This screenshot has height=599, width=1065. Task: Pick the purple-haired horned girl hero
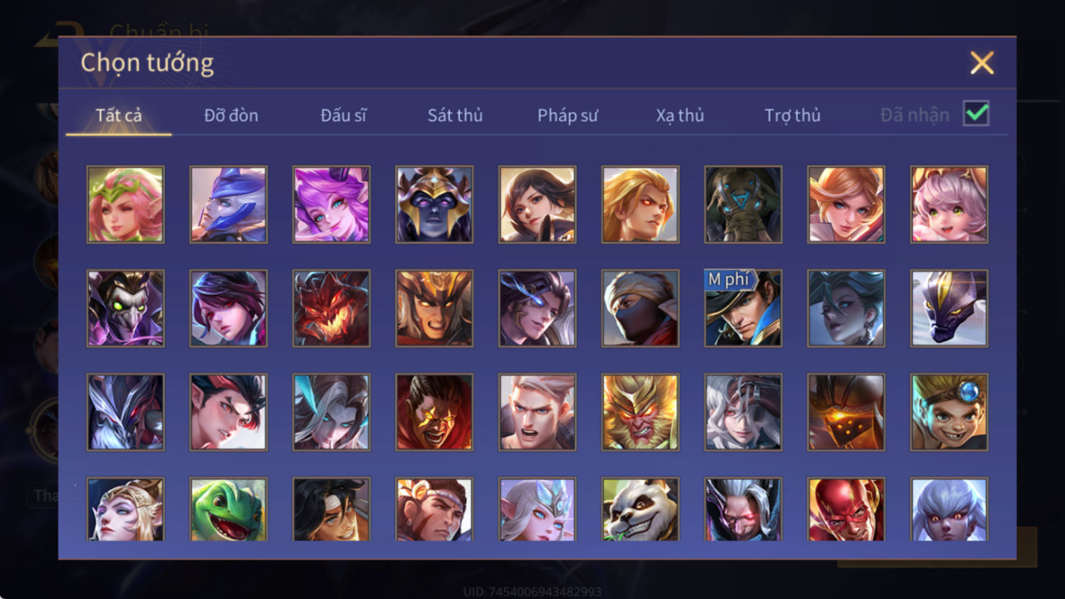(332, 204)
